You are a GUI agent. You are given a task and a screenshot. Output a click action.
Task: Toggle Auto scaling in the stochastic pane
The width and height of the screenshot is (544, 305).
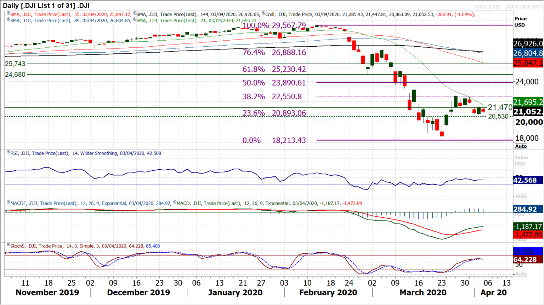point(521,274)
